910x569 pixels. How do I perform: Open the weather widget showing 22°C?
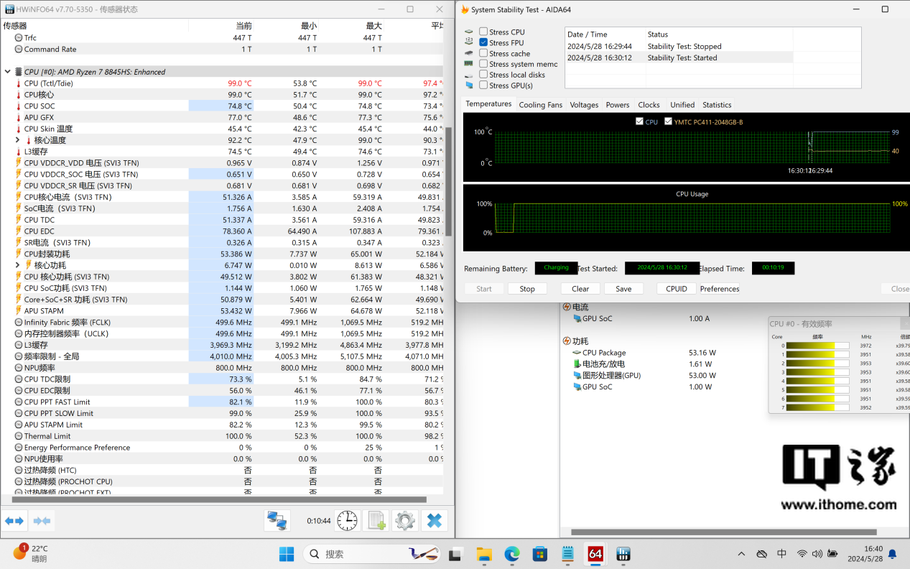[30, 553]
